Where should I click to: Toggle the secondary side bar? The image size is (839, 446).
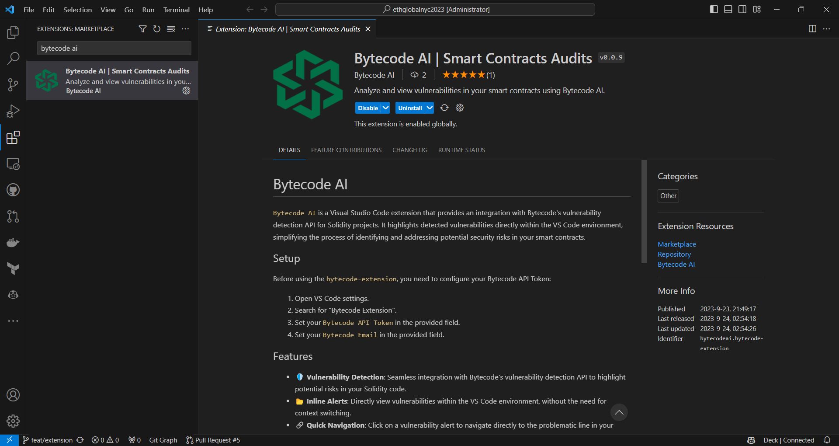coord(742,9)
